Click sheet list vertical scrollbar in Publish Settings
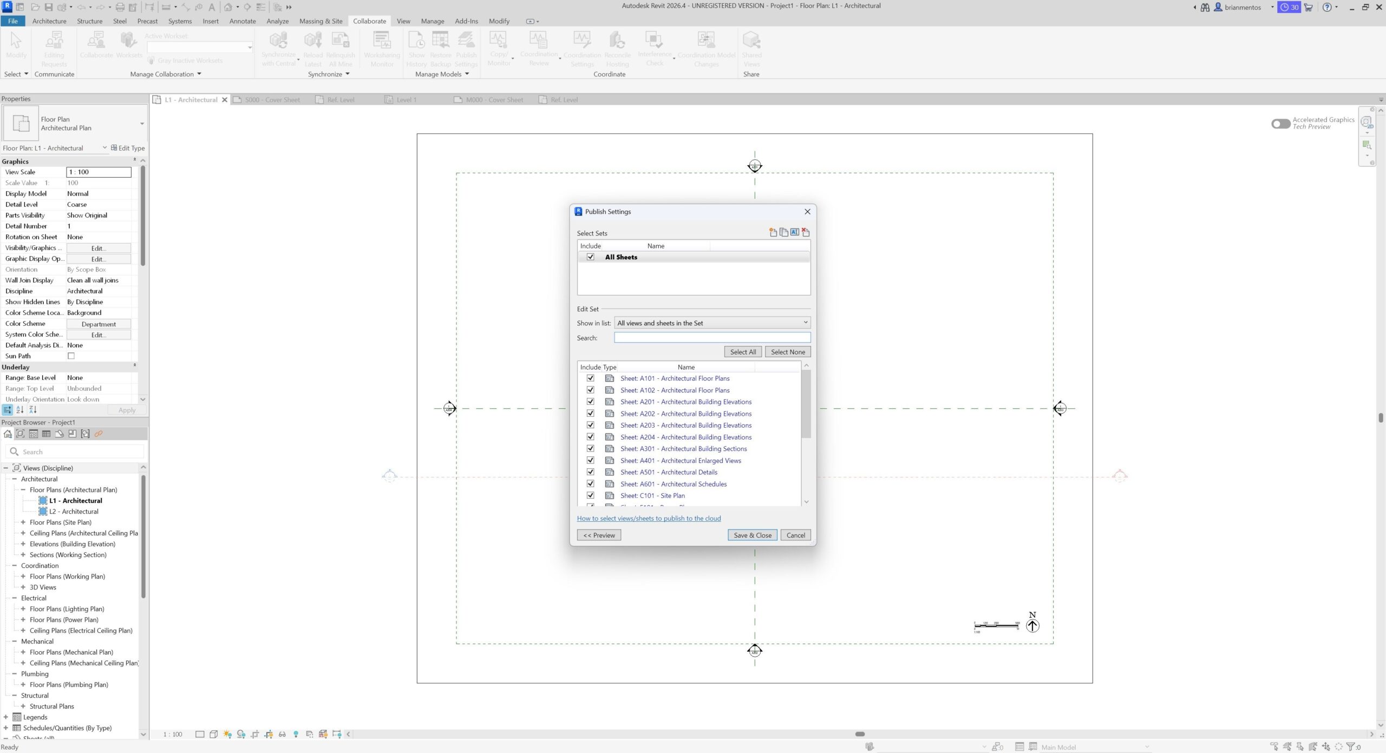This screenshot has width=1386, height=753. click(x=806, y=404)
